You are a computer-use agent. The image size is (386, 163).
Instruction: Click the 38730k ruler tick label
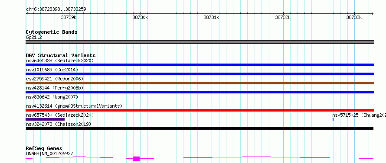pos(140,17)
